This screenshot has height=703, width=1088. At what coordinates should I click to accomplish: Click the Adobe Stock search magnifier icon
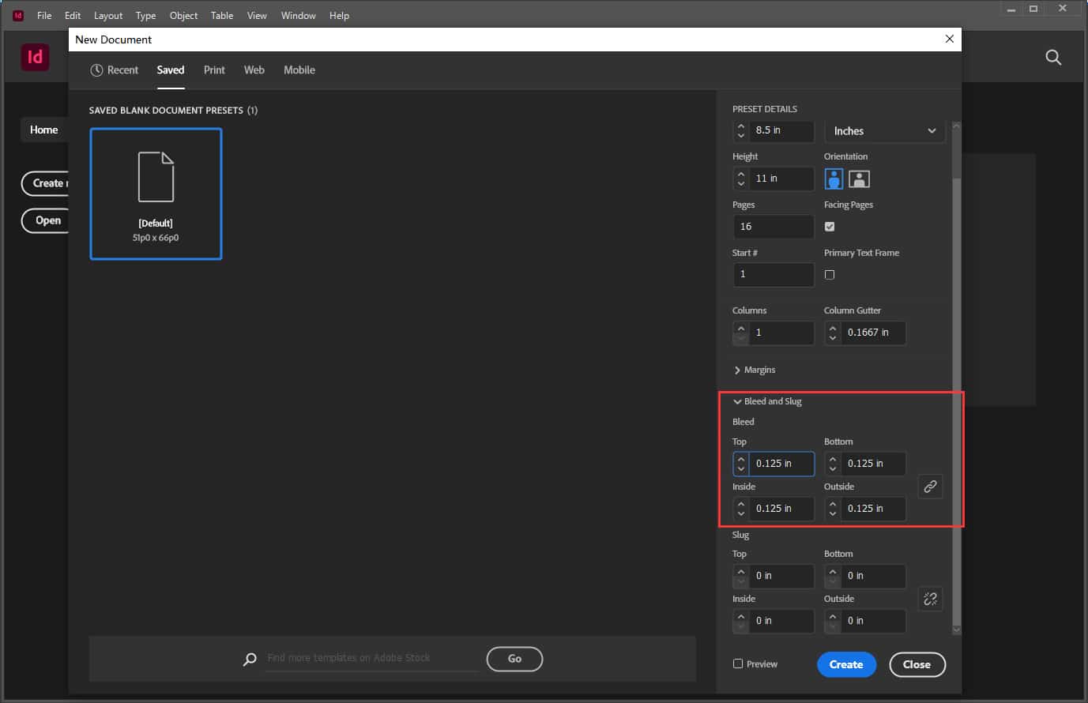coord(250,659)
